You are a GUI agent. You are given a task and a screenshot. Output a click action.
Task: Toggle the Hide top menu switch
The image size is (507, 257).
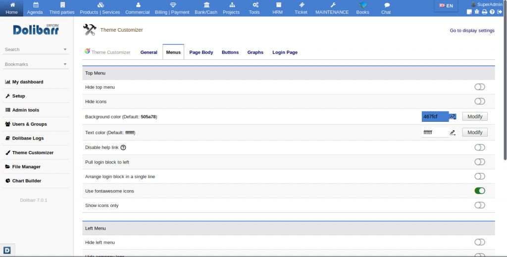coord(479,87)
